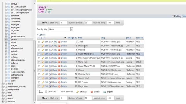
Task: Click red Delete icon in Donkey Kong row
Action: [59, 74]
